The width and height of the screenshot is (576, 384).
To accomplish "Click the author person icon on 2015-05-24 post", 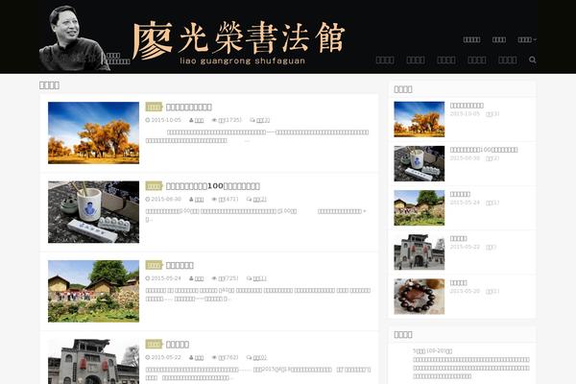I will (x=191, y=278).
